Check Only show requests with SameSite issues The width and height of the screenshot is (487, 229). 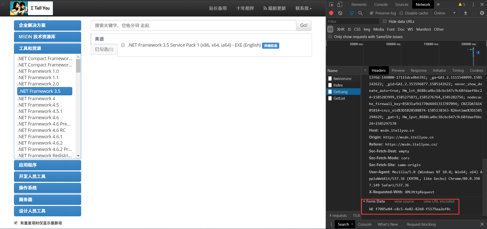(330, 37)
